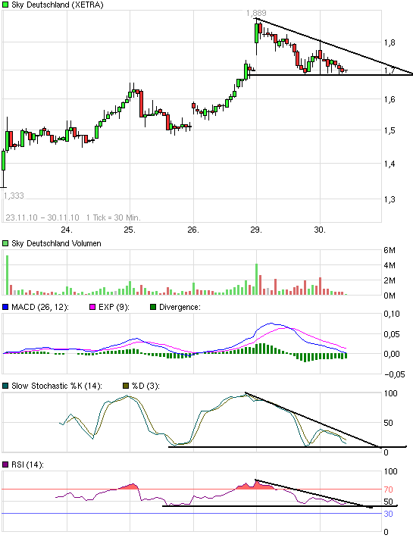The width and height of the screenshot is (413, 538).
Task: Click the 0M volume axis value
Action: [x=390, y=296]
